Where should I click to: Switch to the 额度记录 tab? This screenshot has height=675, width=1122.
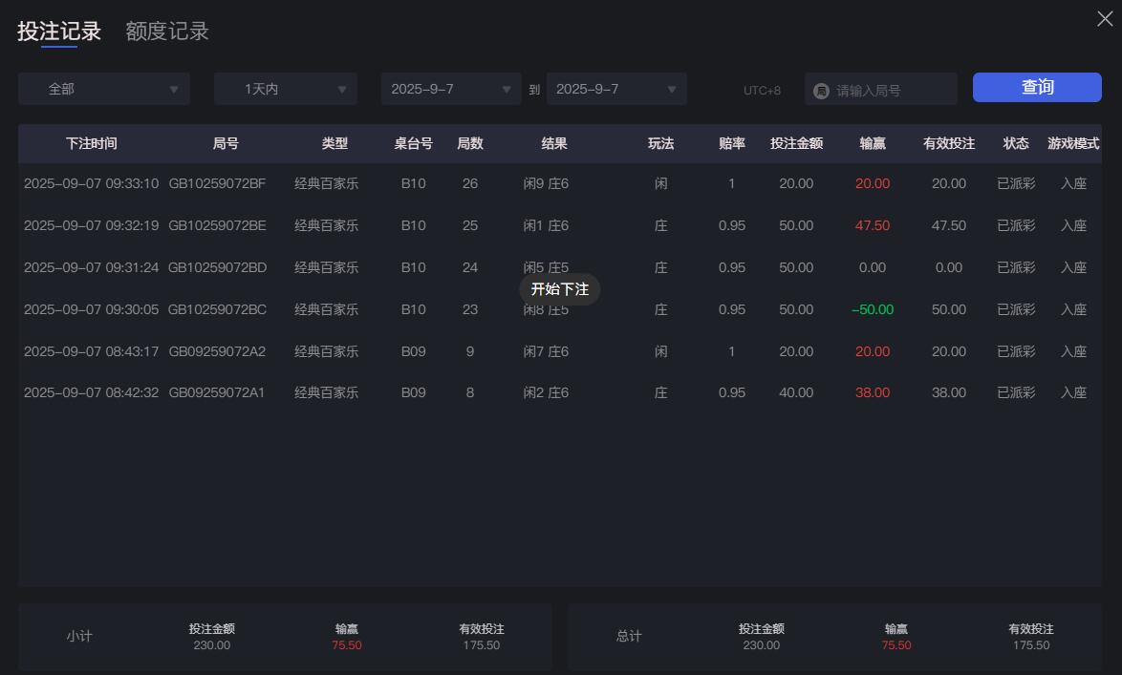click(165, 32)
